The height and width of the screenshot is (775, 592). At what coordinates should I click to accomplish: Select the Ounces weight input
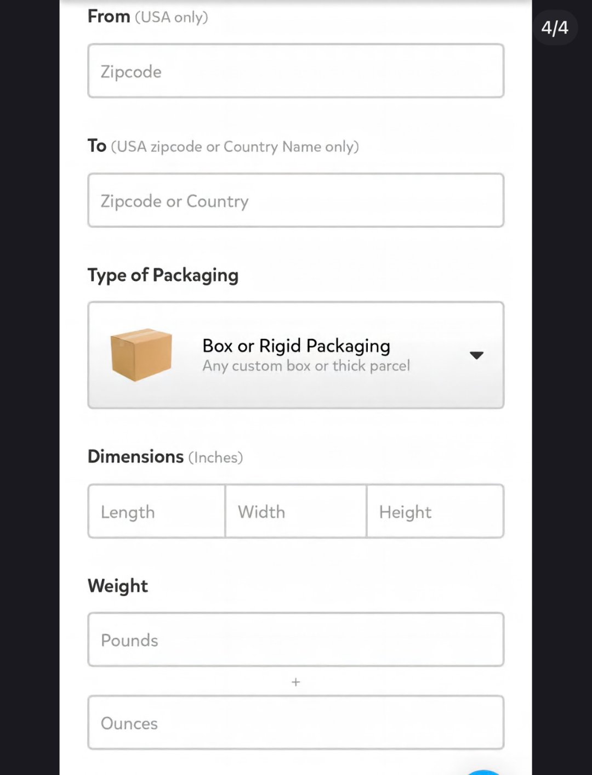pyautogui.click(x=296, y=723)
